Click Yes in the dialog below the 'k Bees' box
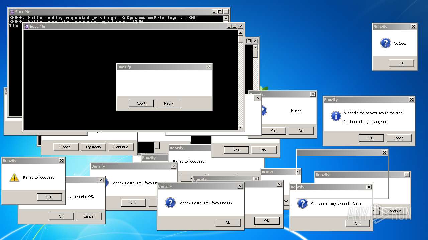The height and width of the screenshot is (240, 428). [236, 150]
